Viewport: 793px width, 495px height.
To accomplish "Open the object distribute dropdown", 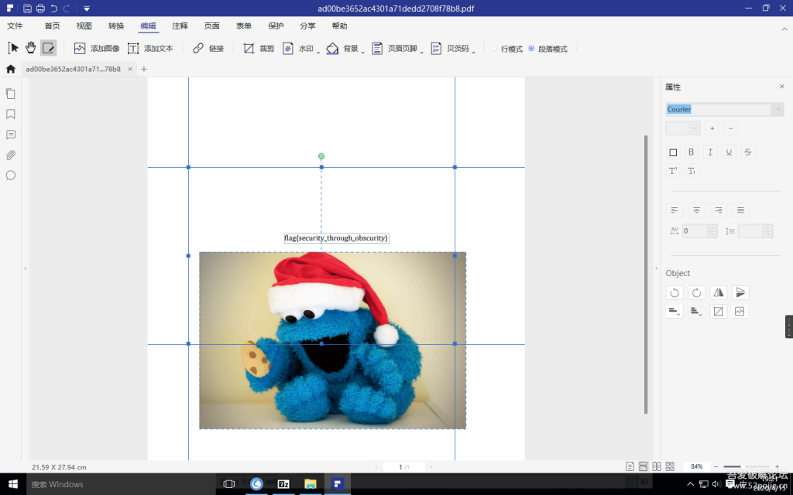I will point(696,312).
